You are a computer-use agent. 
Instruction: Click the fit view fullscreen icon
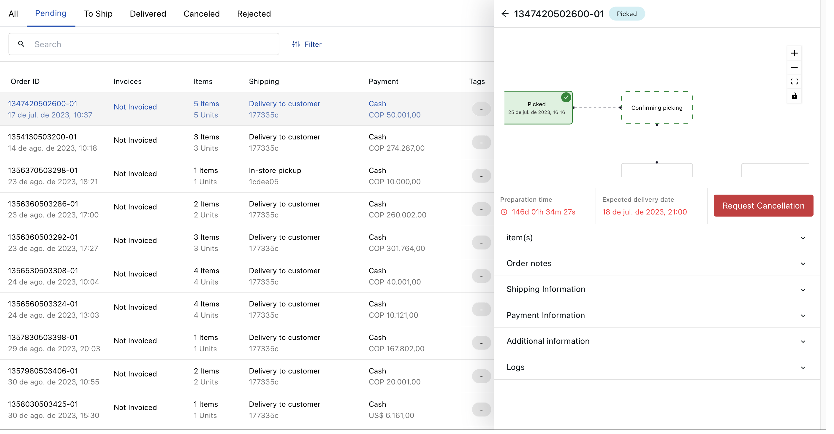pyautogui.click(x=794, y=82)
